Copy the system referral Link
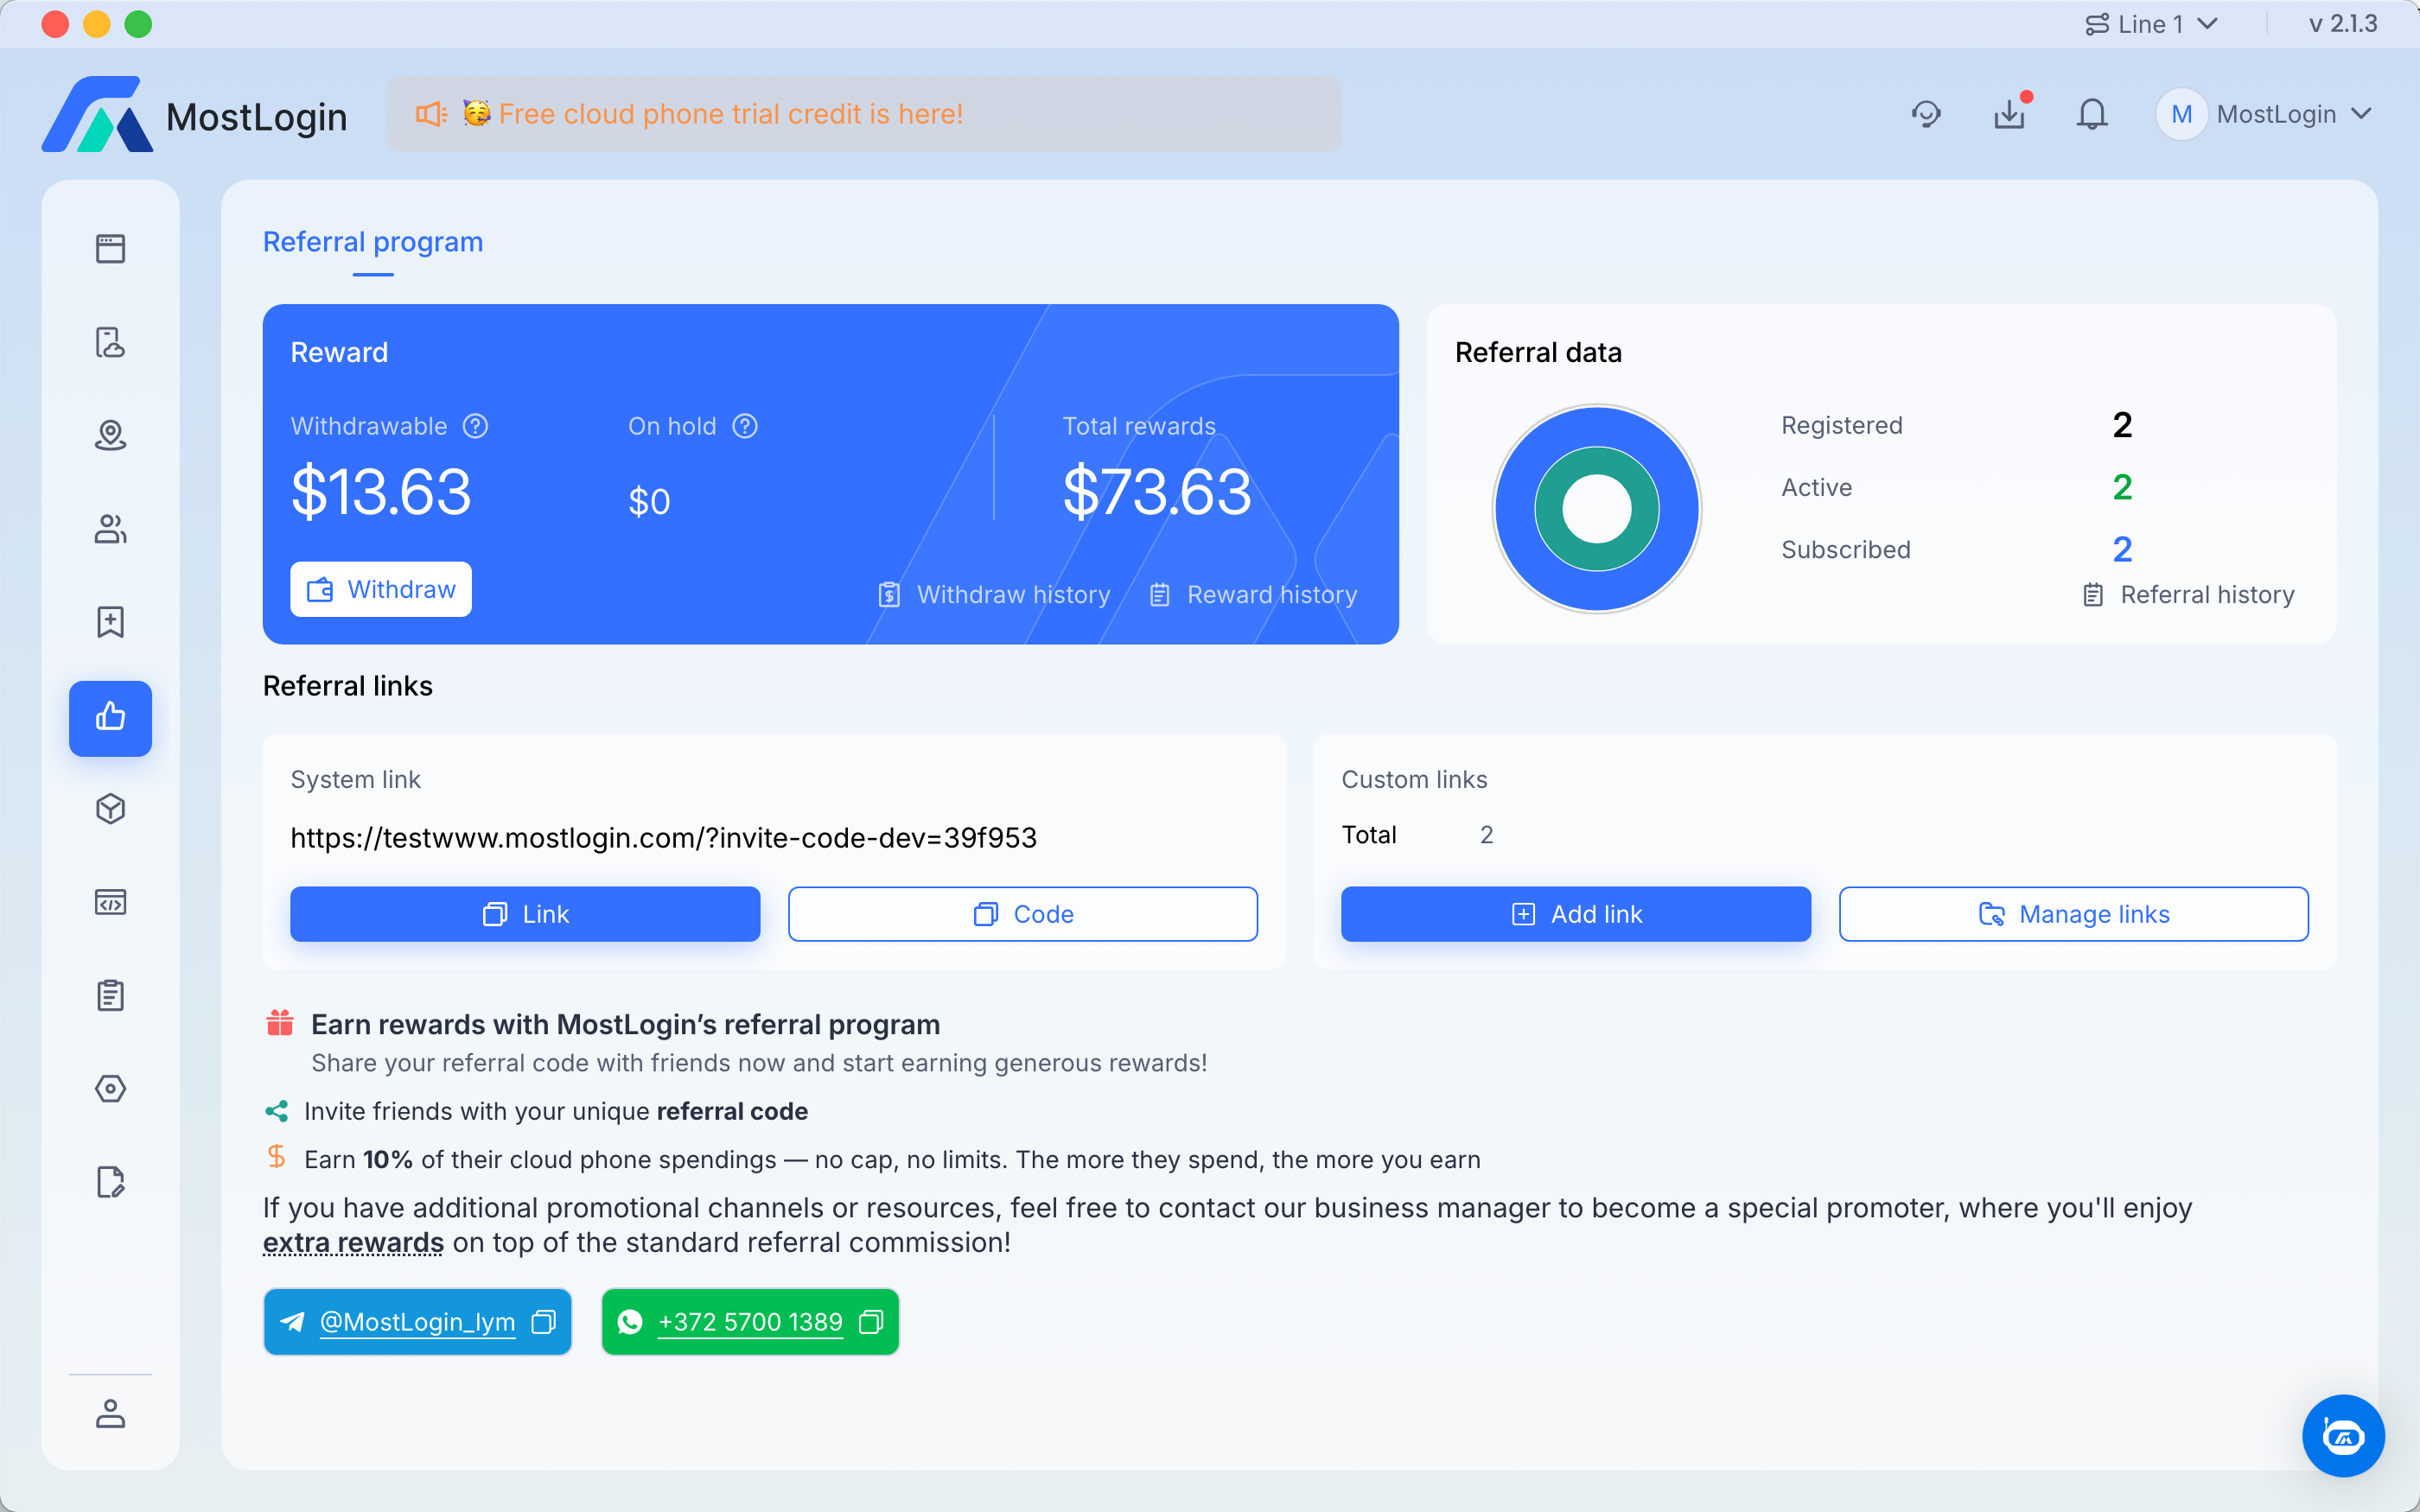Image resolution: width=2420 pixels, height=1512 pixels. point(525,914)
